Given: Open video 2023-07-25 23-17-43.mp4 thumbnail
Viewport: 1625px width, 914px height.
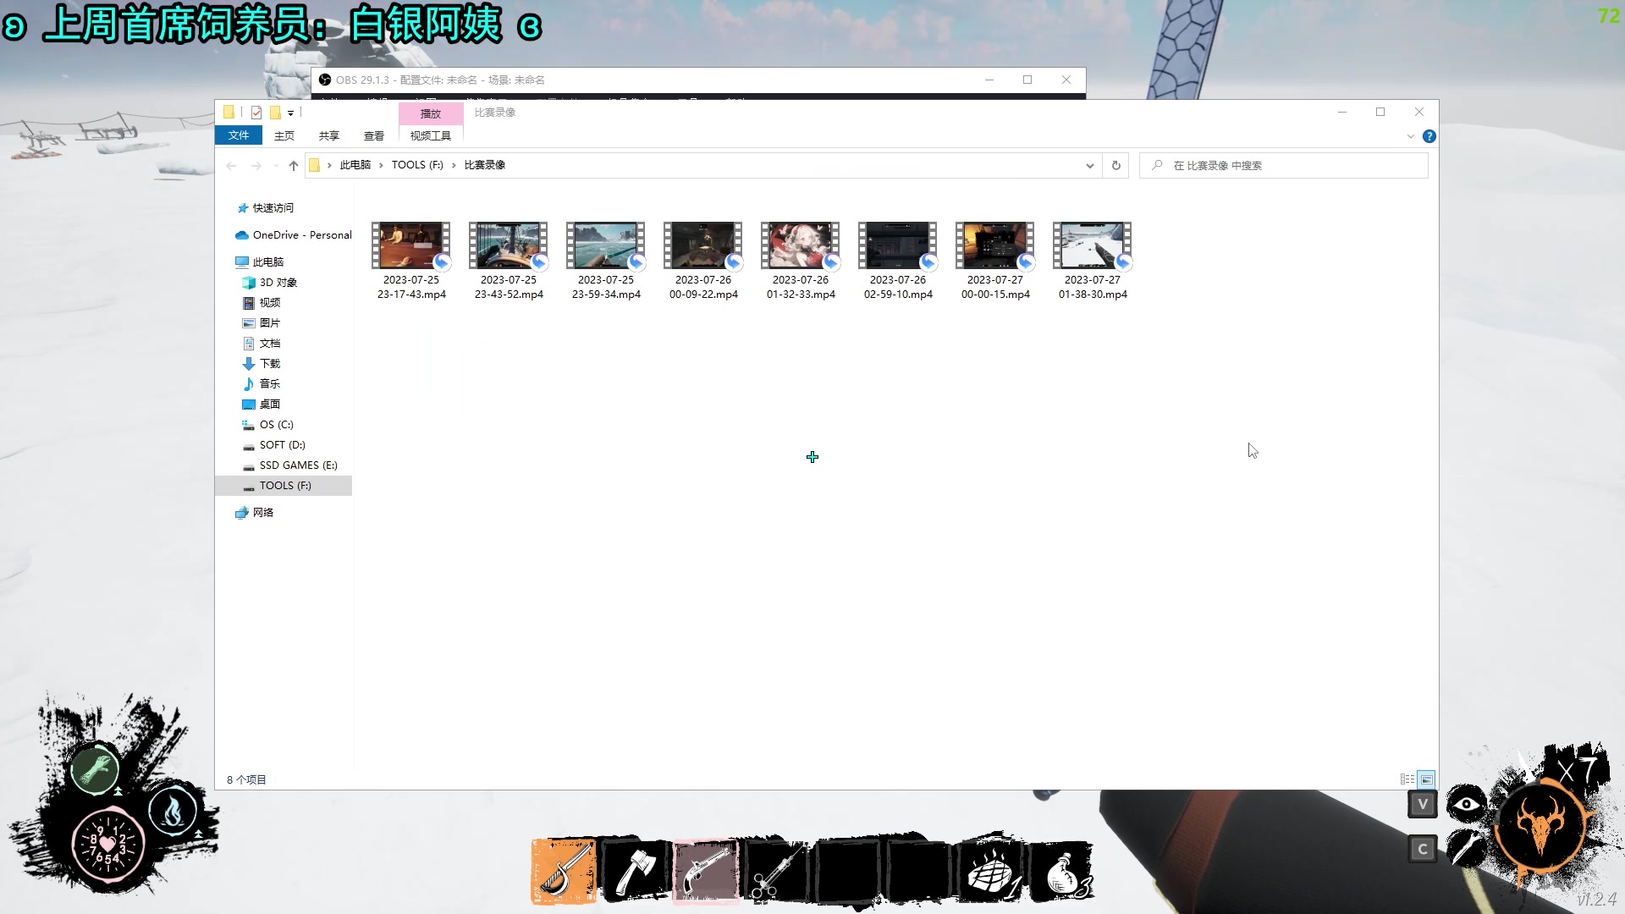Looking at the screenshot, I should tap(411, 245).
